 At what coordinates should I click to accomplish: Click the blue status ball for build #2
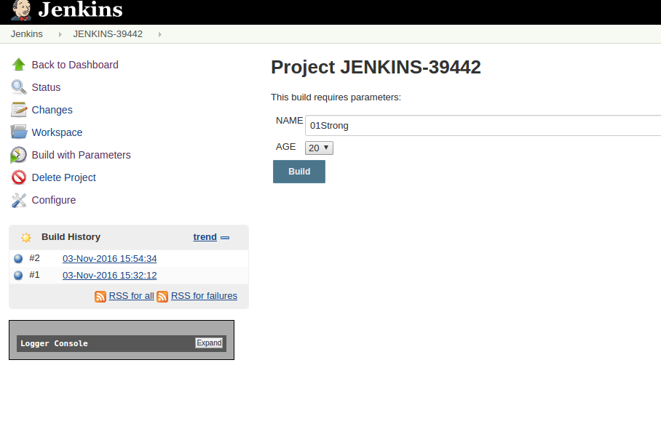click(x=18, y=258)
